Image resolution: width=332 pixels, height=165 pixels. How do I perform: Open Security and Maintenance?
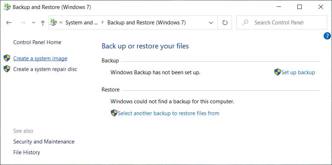pyautogui.click(x=44, y=142)
